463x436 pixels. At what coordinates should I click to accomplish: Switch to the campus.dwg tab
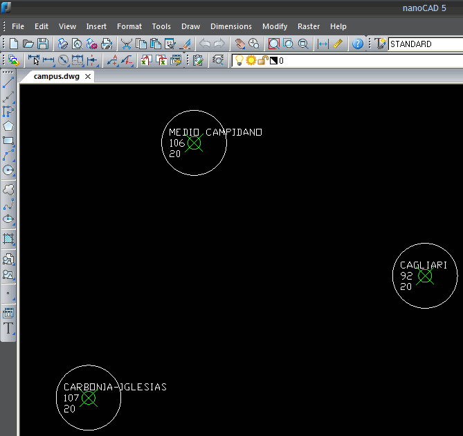pos(56,76)
